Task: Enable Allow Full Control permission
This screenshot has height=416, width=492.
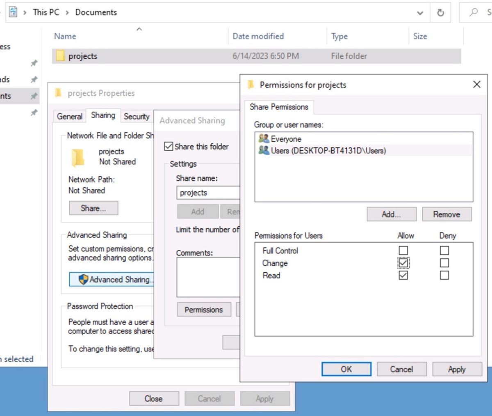Action: click(403, 250)
